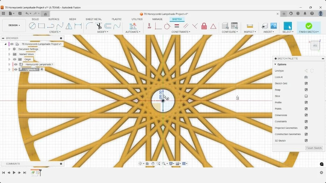326x183 pixels.
Task: Toggle the Projected Geometries checkbox
Action: pyautogui.click(x=306, y=128)
